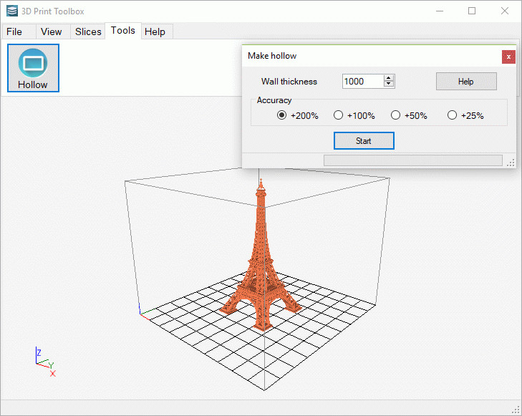Viewport: 522px width, 416px height.
Task: Click the Wall thickness value field
Action: 363,81
